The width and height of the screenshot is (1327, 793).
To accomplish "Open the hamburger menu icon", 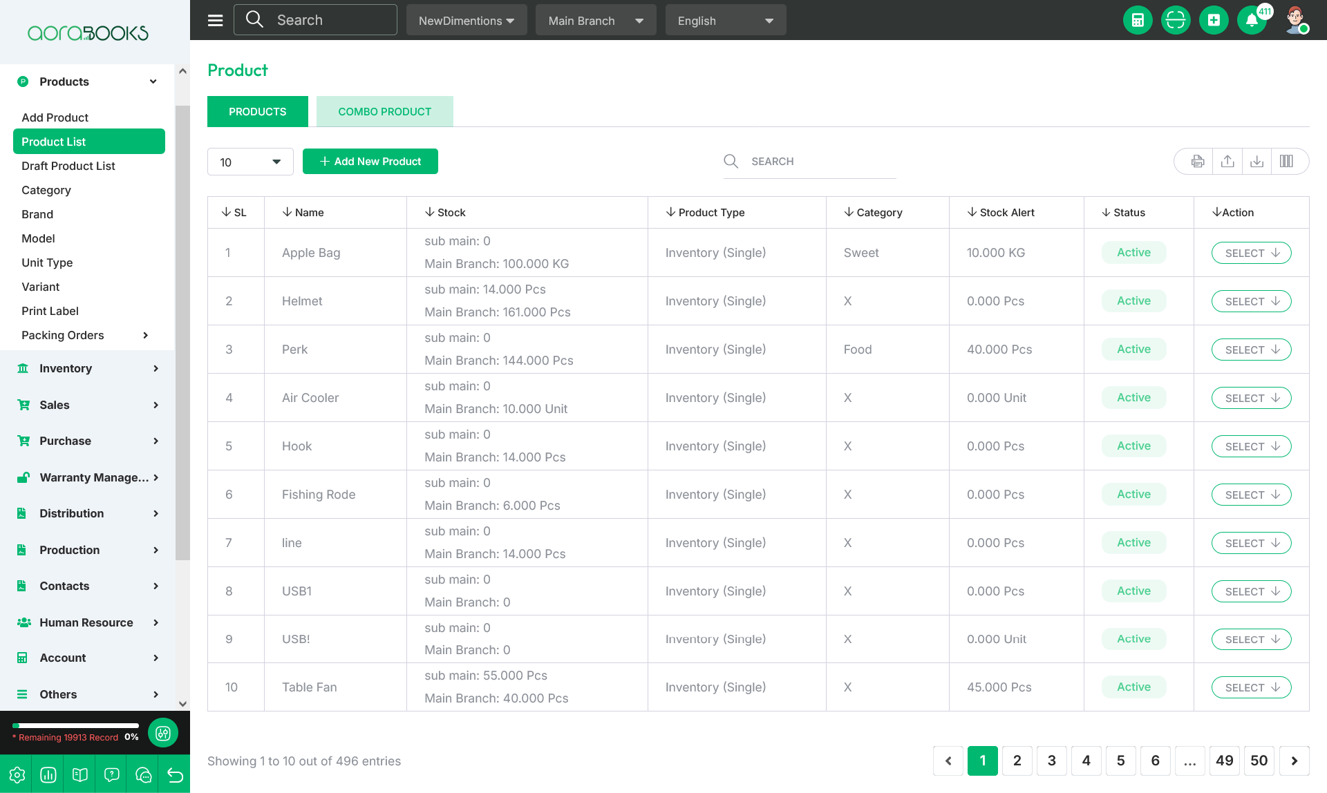I will (215, 20).
